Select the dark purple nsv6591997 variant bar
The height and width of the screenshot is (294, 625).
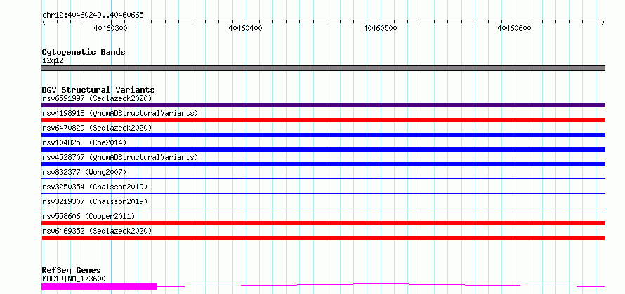(323, 105)
